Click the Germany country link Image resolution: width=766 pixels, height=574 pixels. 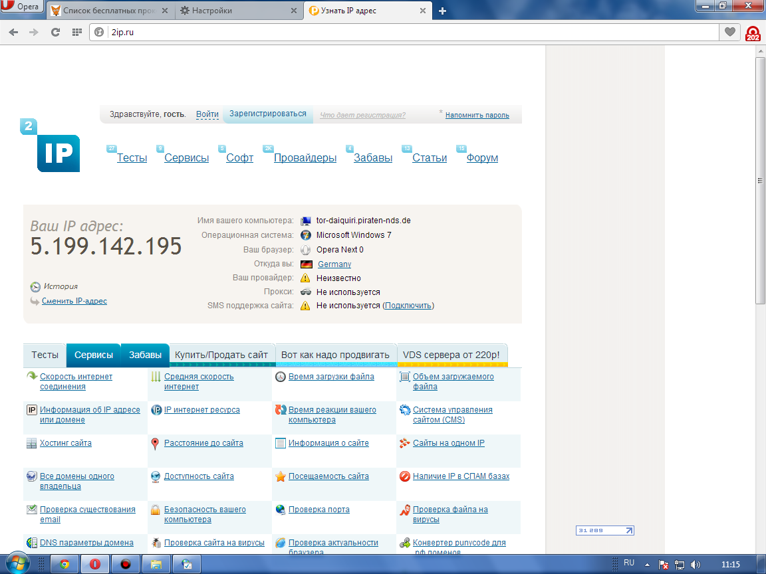click(334, 264)
